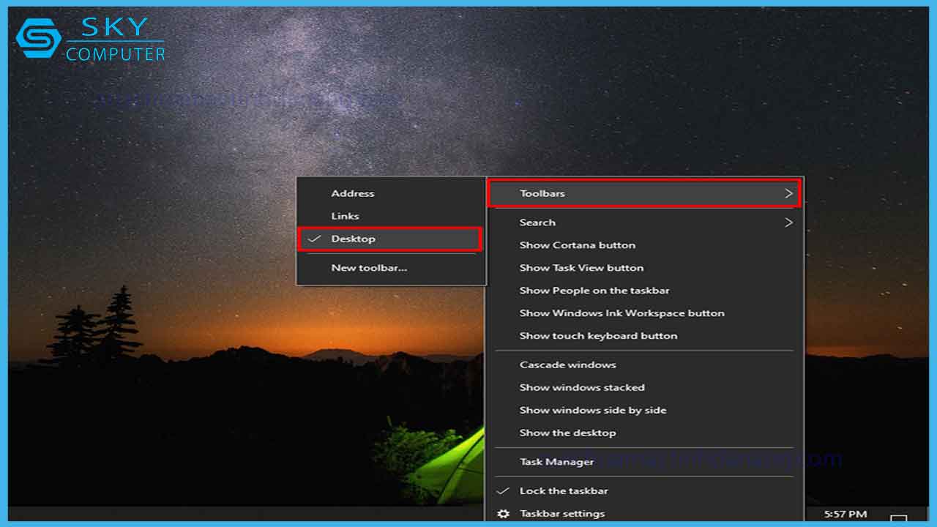
Task: Open Task Manager from the context menu
Action: (x=556, y=461)
